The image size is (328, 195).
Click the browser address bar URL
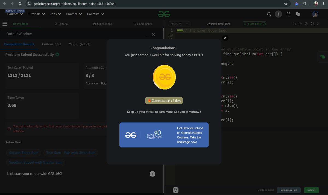(x=74, y=4)
